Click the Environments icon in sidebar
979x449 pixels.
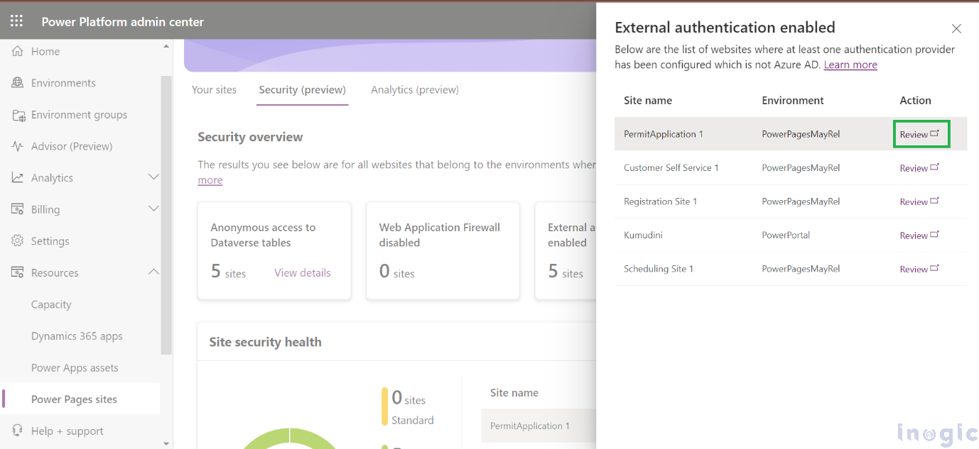point(18,83)
